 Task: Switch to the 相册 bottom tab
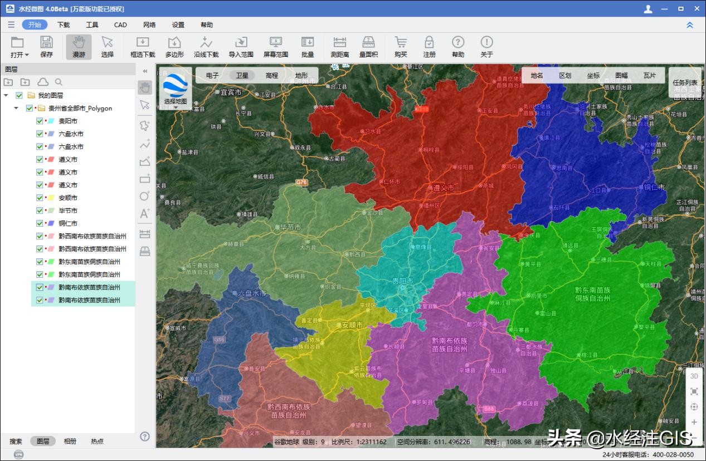tap(70, 441)
